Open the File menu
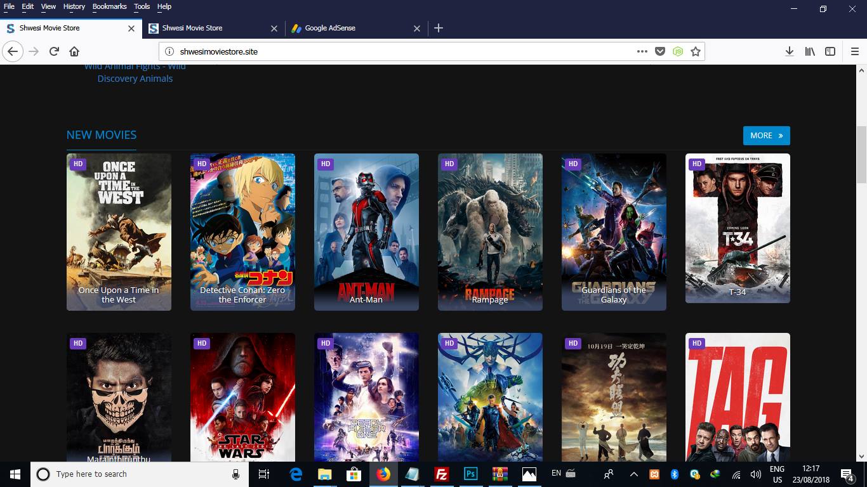The height and width of the screenshot is (487, 867). [x=9, y=6]
